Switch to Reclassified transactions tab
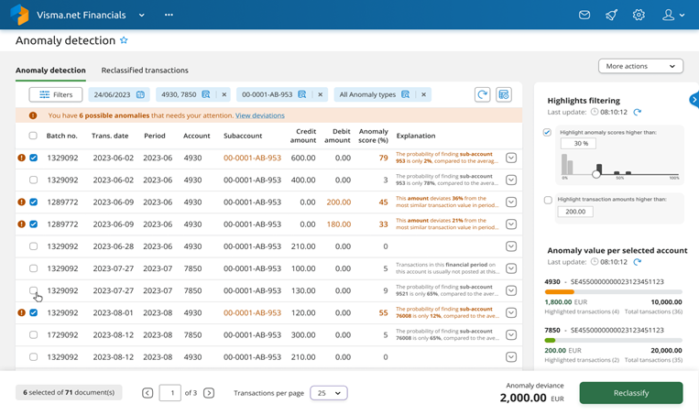699x415 pixels. 145,71
